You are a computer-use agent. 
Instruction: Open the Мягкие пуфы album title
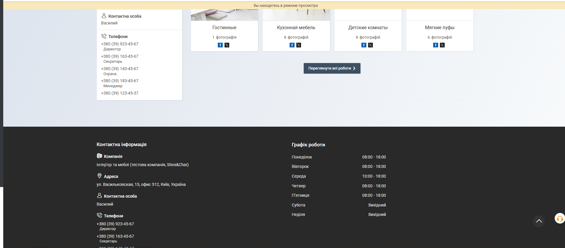[440, 28]
